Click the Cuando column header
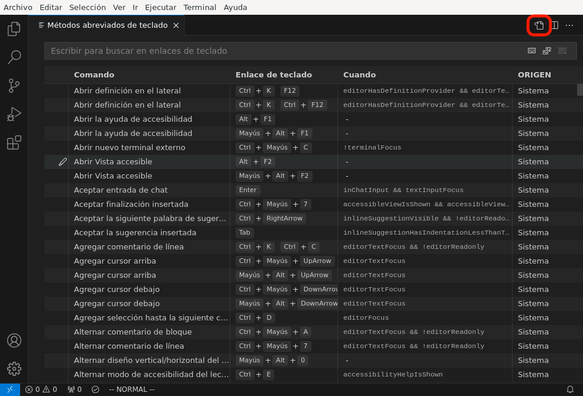The height and width of the screenshot is (396, 583). click(359, 74)
